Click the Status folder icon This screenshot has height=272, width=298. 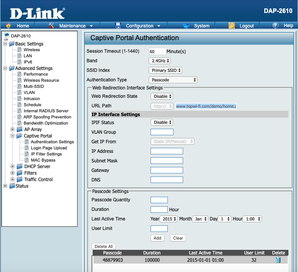(12, 186)
